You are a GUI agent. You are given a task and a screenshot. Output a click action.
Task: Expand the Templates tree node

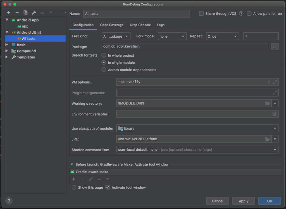tap(7, 57)
